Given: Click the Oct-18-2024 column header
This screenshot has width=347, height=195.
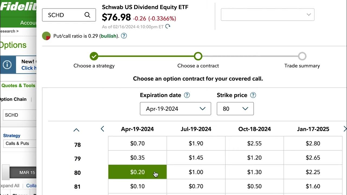Looking at the screenshot, I should 255,129.
